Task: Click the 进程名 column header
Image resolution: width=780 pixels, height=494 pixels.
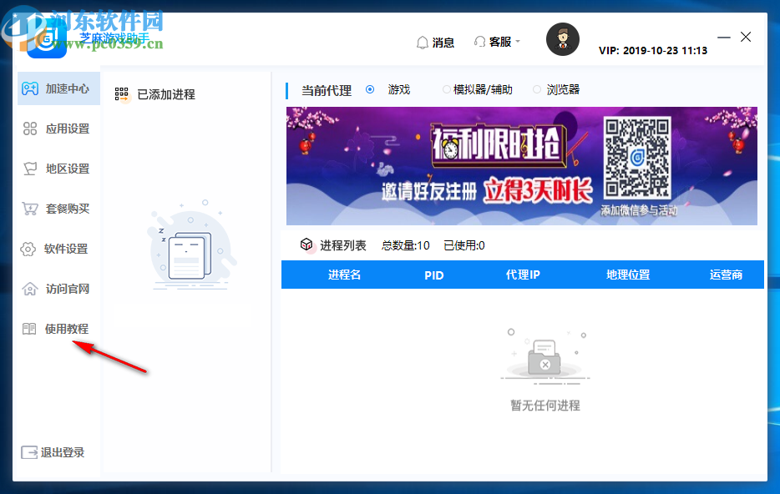Action: (x=344, y=275)
